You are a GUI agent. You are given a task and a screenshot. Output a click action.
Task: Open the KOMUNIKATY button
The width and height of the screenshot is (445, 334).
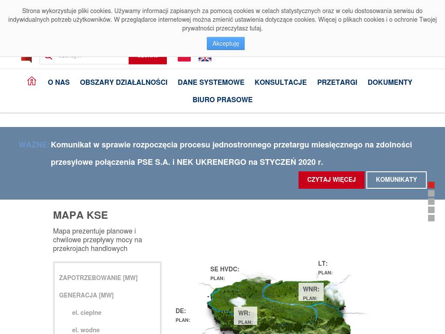click(396, 180)
